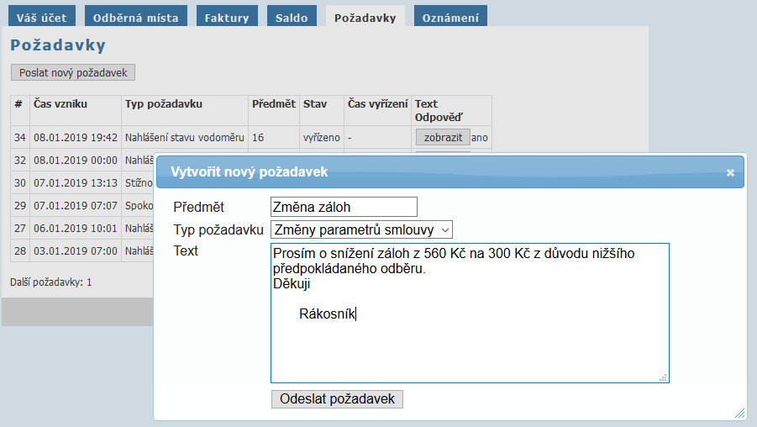Open the Odběrná místa tab
The height and width of the screenshot is (427, 757).
(x=135, y=18)
